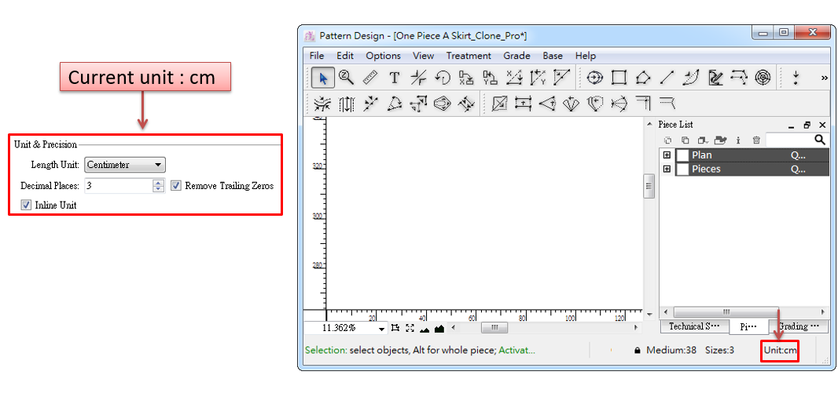Screen dimensions: 838x397
Task: Open the zoom percentage dropdown
Action: coord(382,329)
